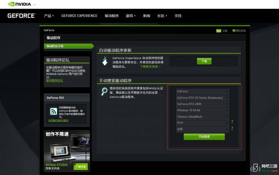The width and height of the screenshot is (279, 175).
Task: Click the help question mark beside 全部
Action: (x=232, y=128)
